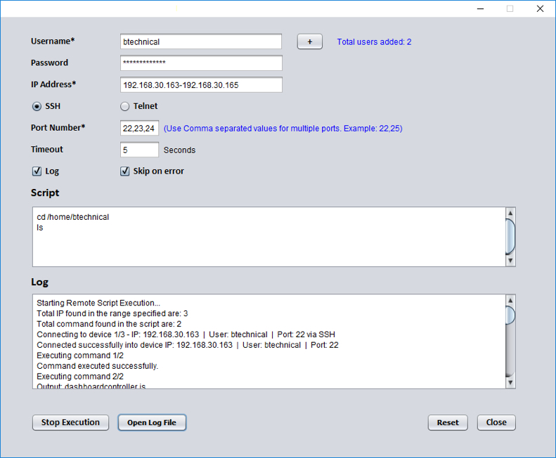Reset the form fields
This screenshot has height=458, width=556.
click(448, 422)
